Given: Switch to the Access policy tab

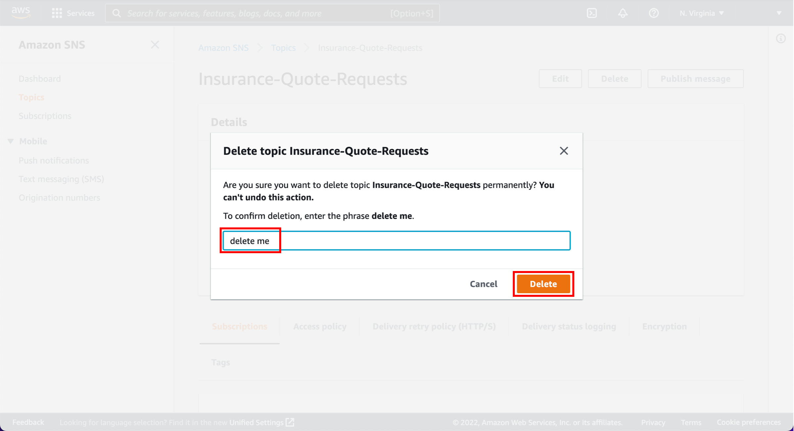Looking at the screenshot, I should pyautogui.click(x=320, y=327).
